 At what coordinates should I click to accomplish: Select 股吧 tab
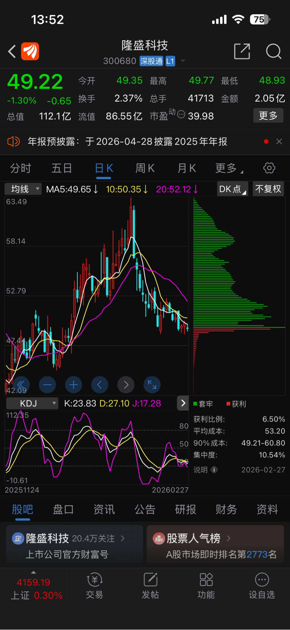pos(22,510)
